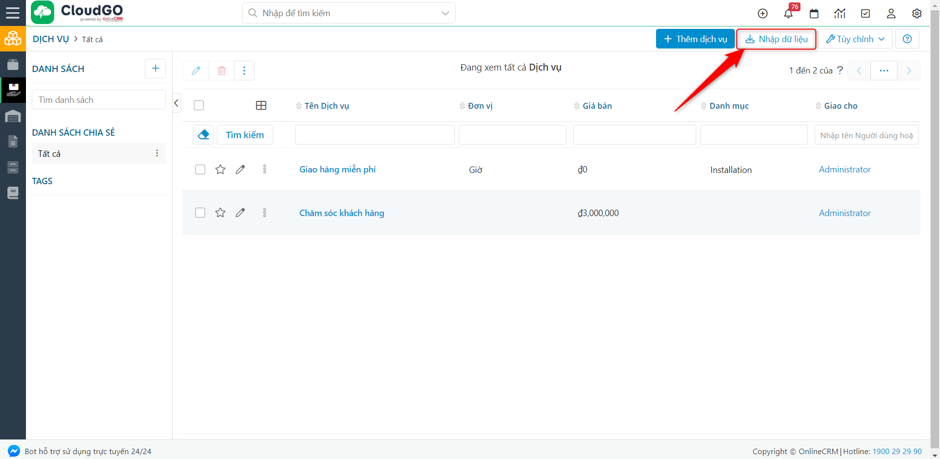Viewport: 940px width, 459px height.
Task: Check the Chăm sóc khách hàng row checkbox
Action: (200, 213)
